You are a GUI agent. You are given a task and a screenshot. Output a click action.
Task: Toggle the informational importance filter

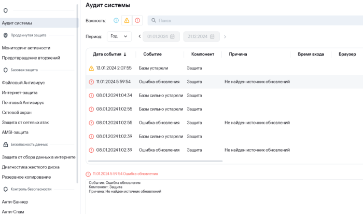116,20
